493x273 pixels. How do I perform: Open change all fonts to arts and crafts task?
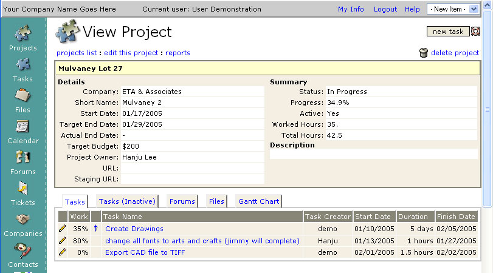pyautogui.click(x=202, y=241)
